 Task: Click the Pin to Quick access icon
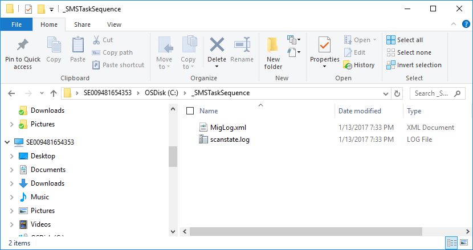click(23, 45)
